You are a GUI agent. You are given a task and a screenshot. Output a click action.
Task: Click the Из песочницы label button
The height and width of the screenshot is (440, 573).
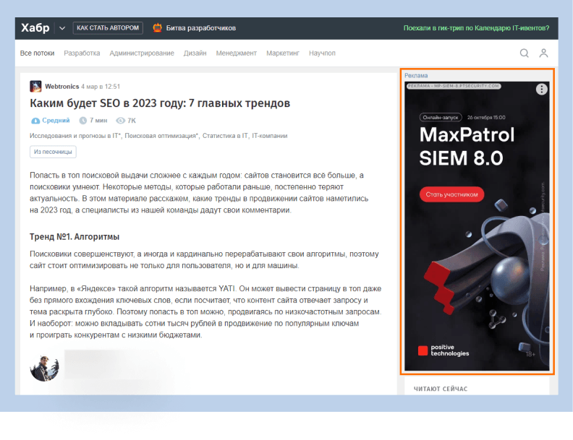coord(53,152)
